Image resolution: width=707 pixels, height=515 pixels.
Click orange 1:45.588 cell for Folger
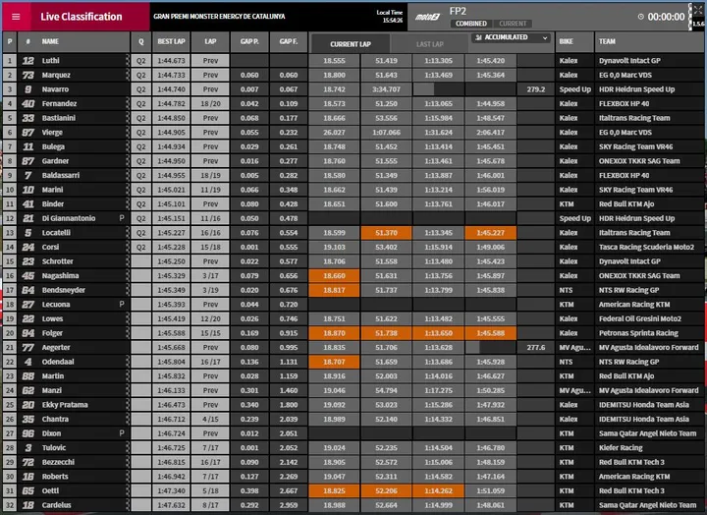pyautogui.click(x=491, y=333)
